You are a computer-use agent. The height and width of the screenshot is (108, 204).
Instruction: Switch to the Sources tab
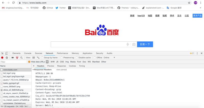39,53
